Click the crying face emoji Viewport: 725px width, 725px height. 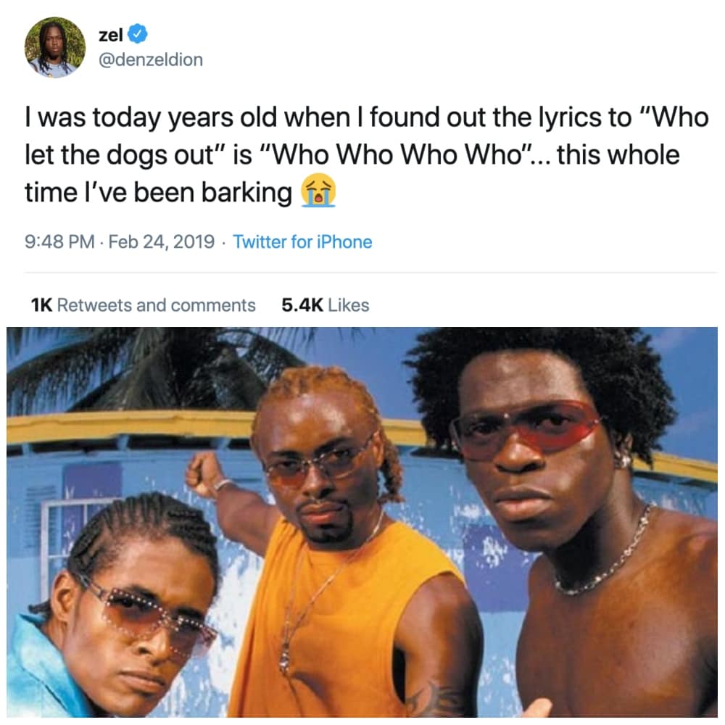click(318, 191)
